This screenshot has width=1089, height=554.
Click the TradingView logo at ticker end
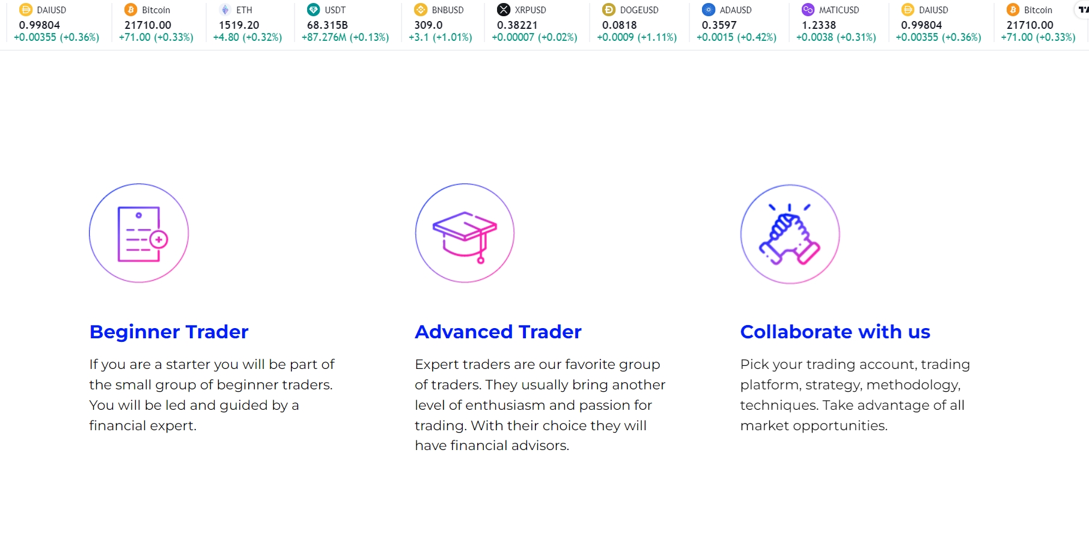[1083, 10]
